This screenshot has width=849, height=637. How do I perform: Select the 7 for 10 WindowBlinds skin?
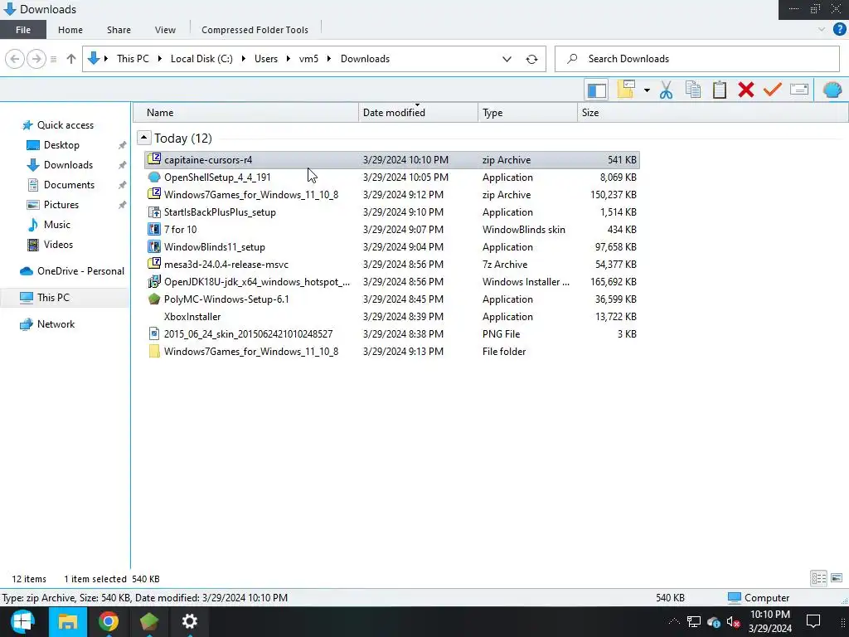(x=392, y=230)
